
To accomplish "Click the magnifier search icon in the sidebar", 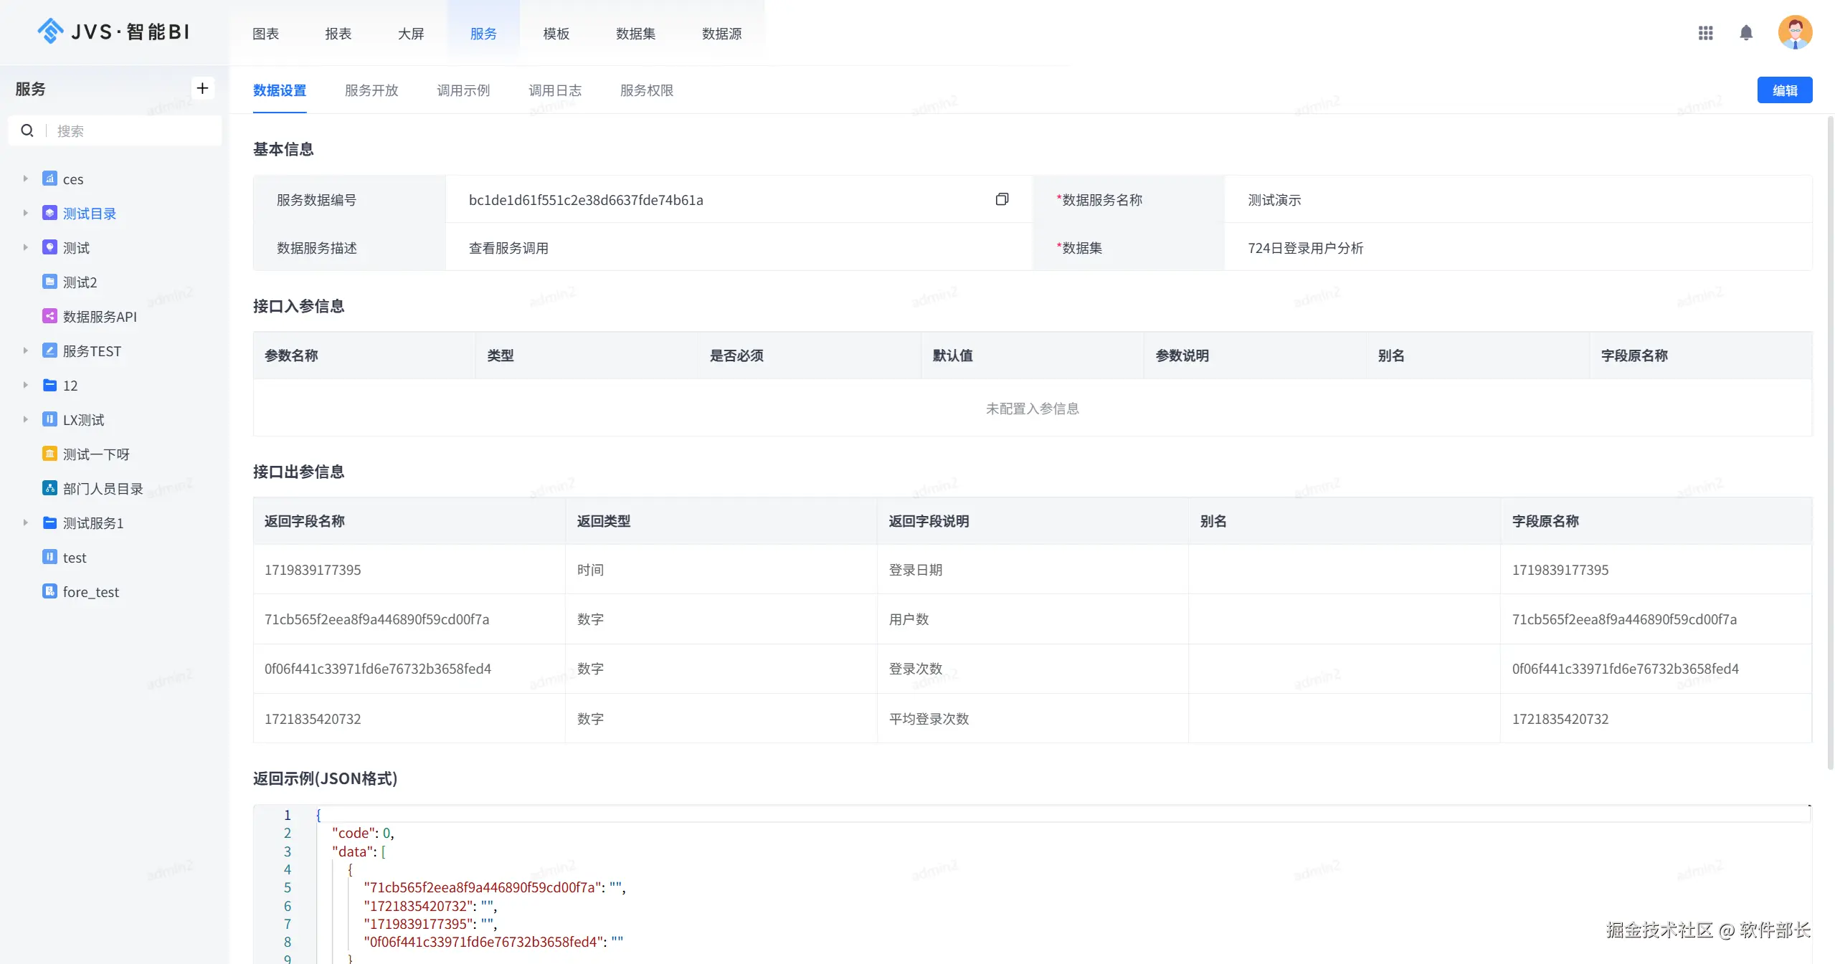I will click(x=27, y=130).
